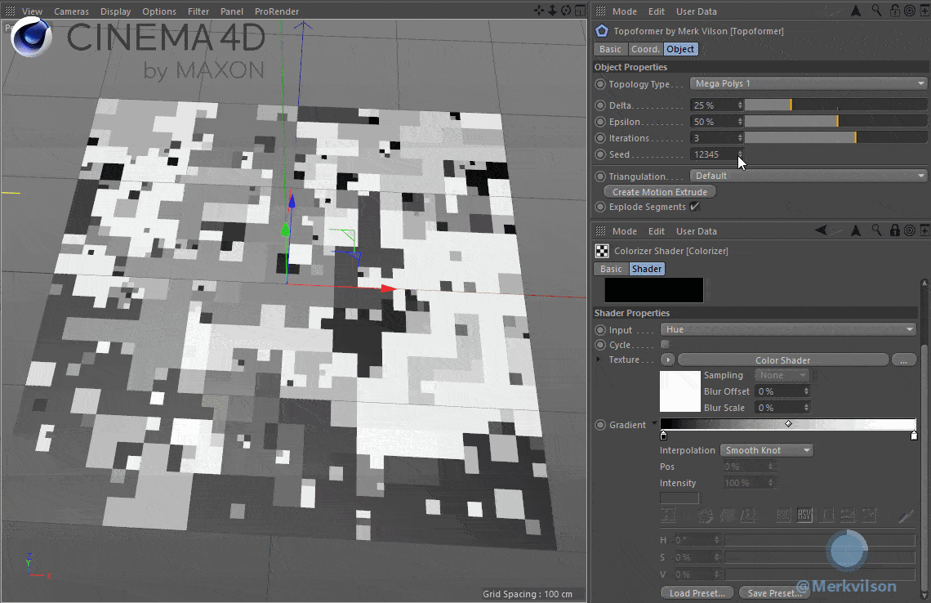
Task: Click the viewport pan camera icon
Action: coord(540,11)
